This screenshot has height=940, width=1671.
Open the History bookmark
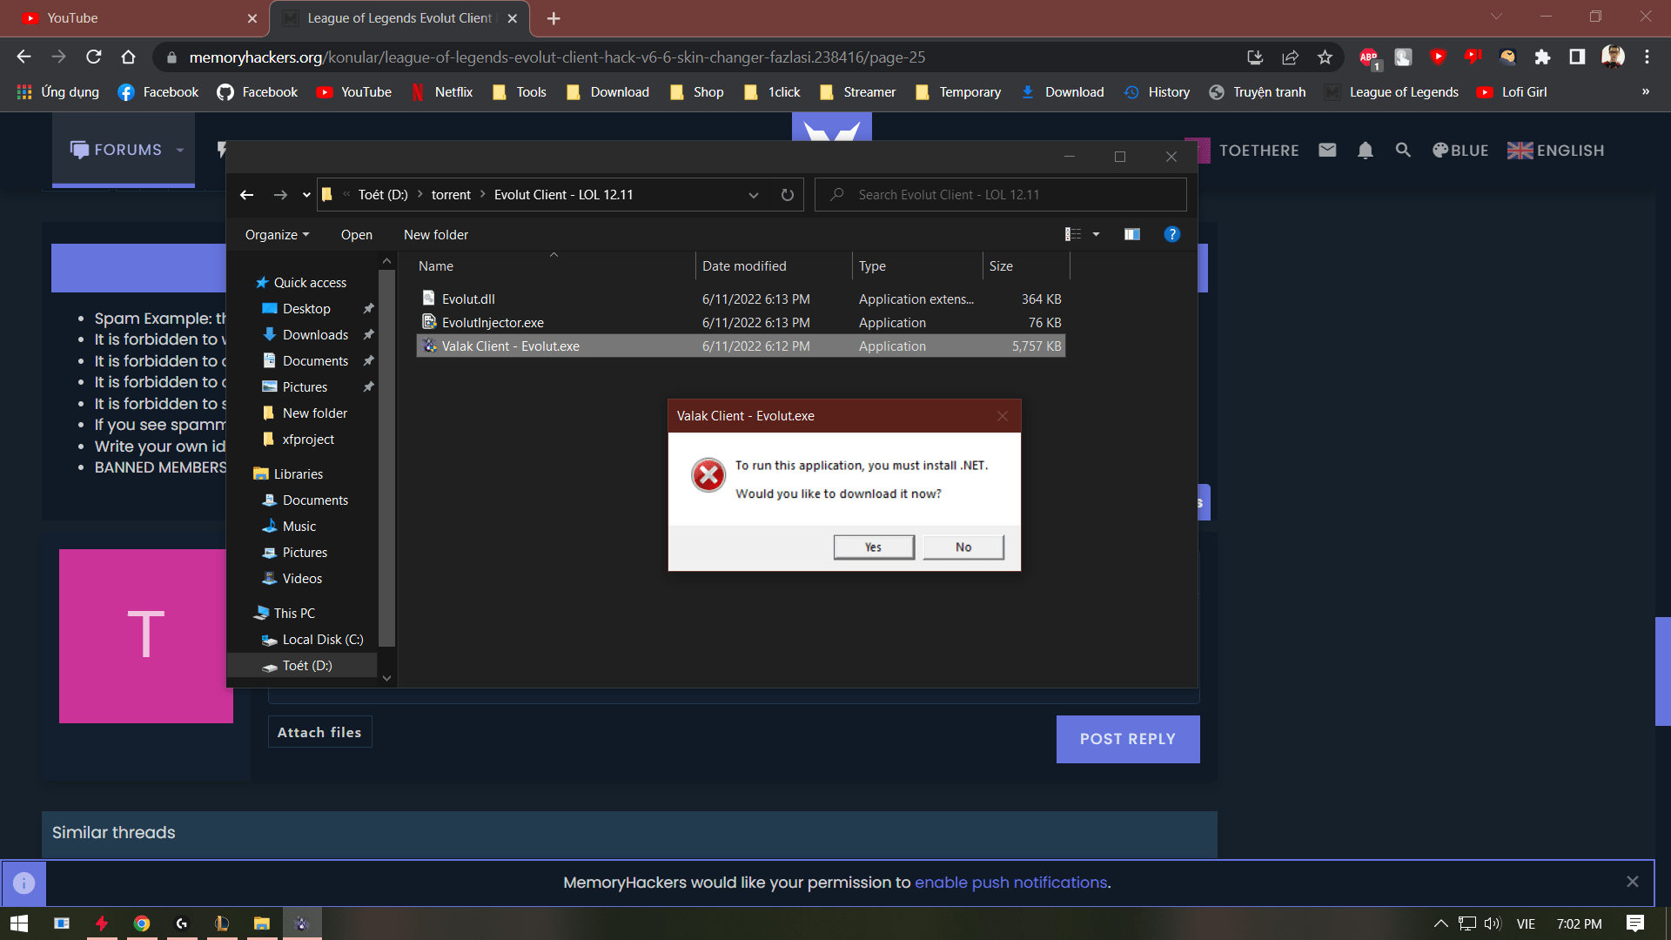(1158, 92)
